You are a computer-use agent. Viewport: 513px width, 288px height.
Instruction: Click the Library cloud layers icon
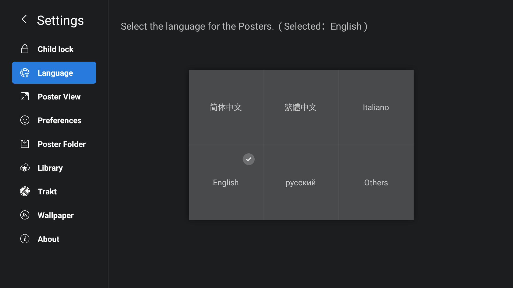tap(25, 168)
